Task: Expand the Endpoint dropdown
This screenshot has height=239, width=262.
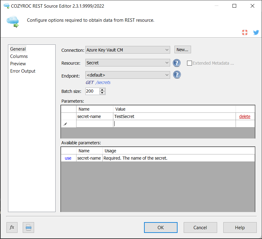Action: pyautogui.click(x=167, y=75)
